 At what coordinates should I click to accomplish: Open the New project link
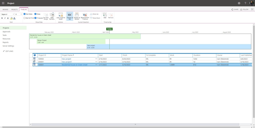coord(66,59)
